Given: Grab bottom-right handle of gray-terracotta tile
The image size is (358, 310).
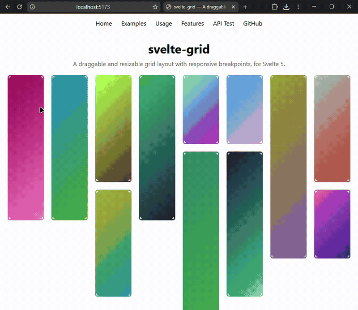Looking at the screenshot, I should pos(349,180).
